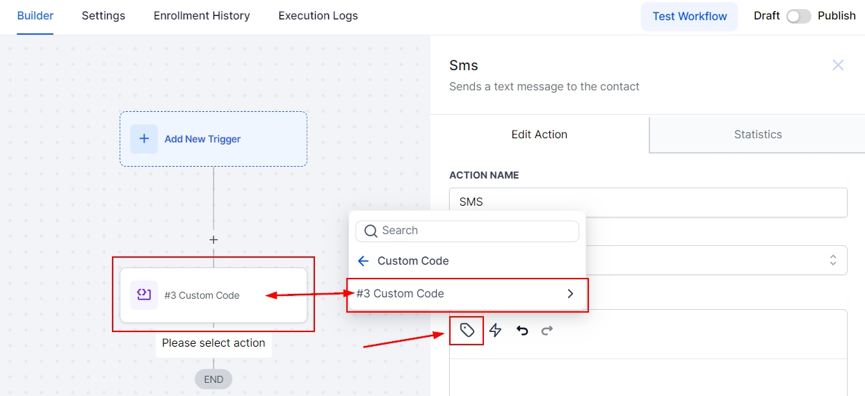
Task: Click the lightning bolt trigger-link icon
Action: (x=495, y=331)
